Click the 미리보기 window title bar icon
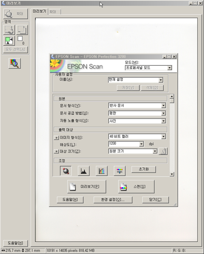204x254 pixels. 3,3
